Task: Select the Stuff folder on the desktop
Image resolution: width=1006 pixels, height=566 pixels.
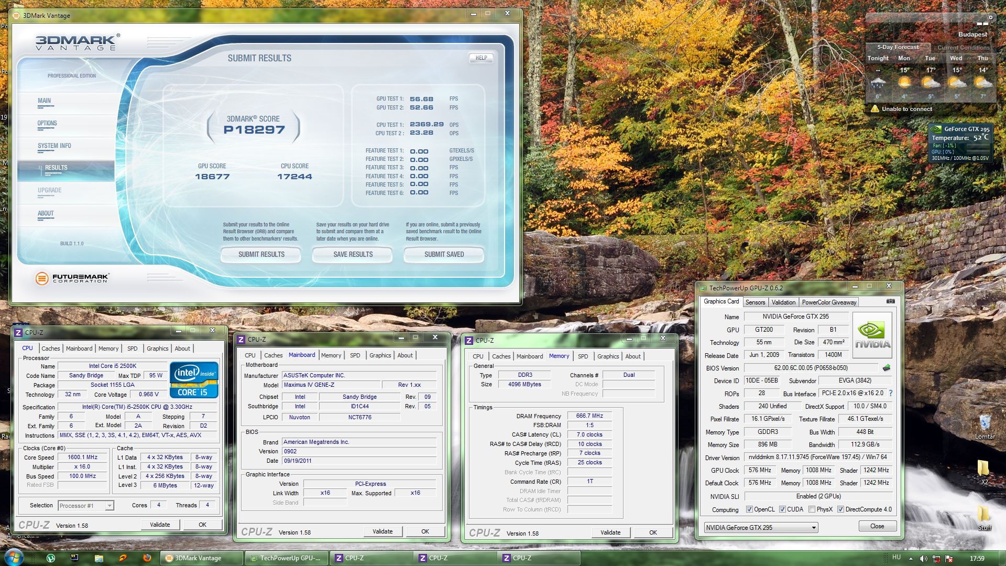Action: (x=984, y=517)
